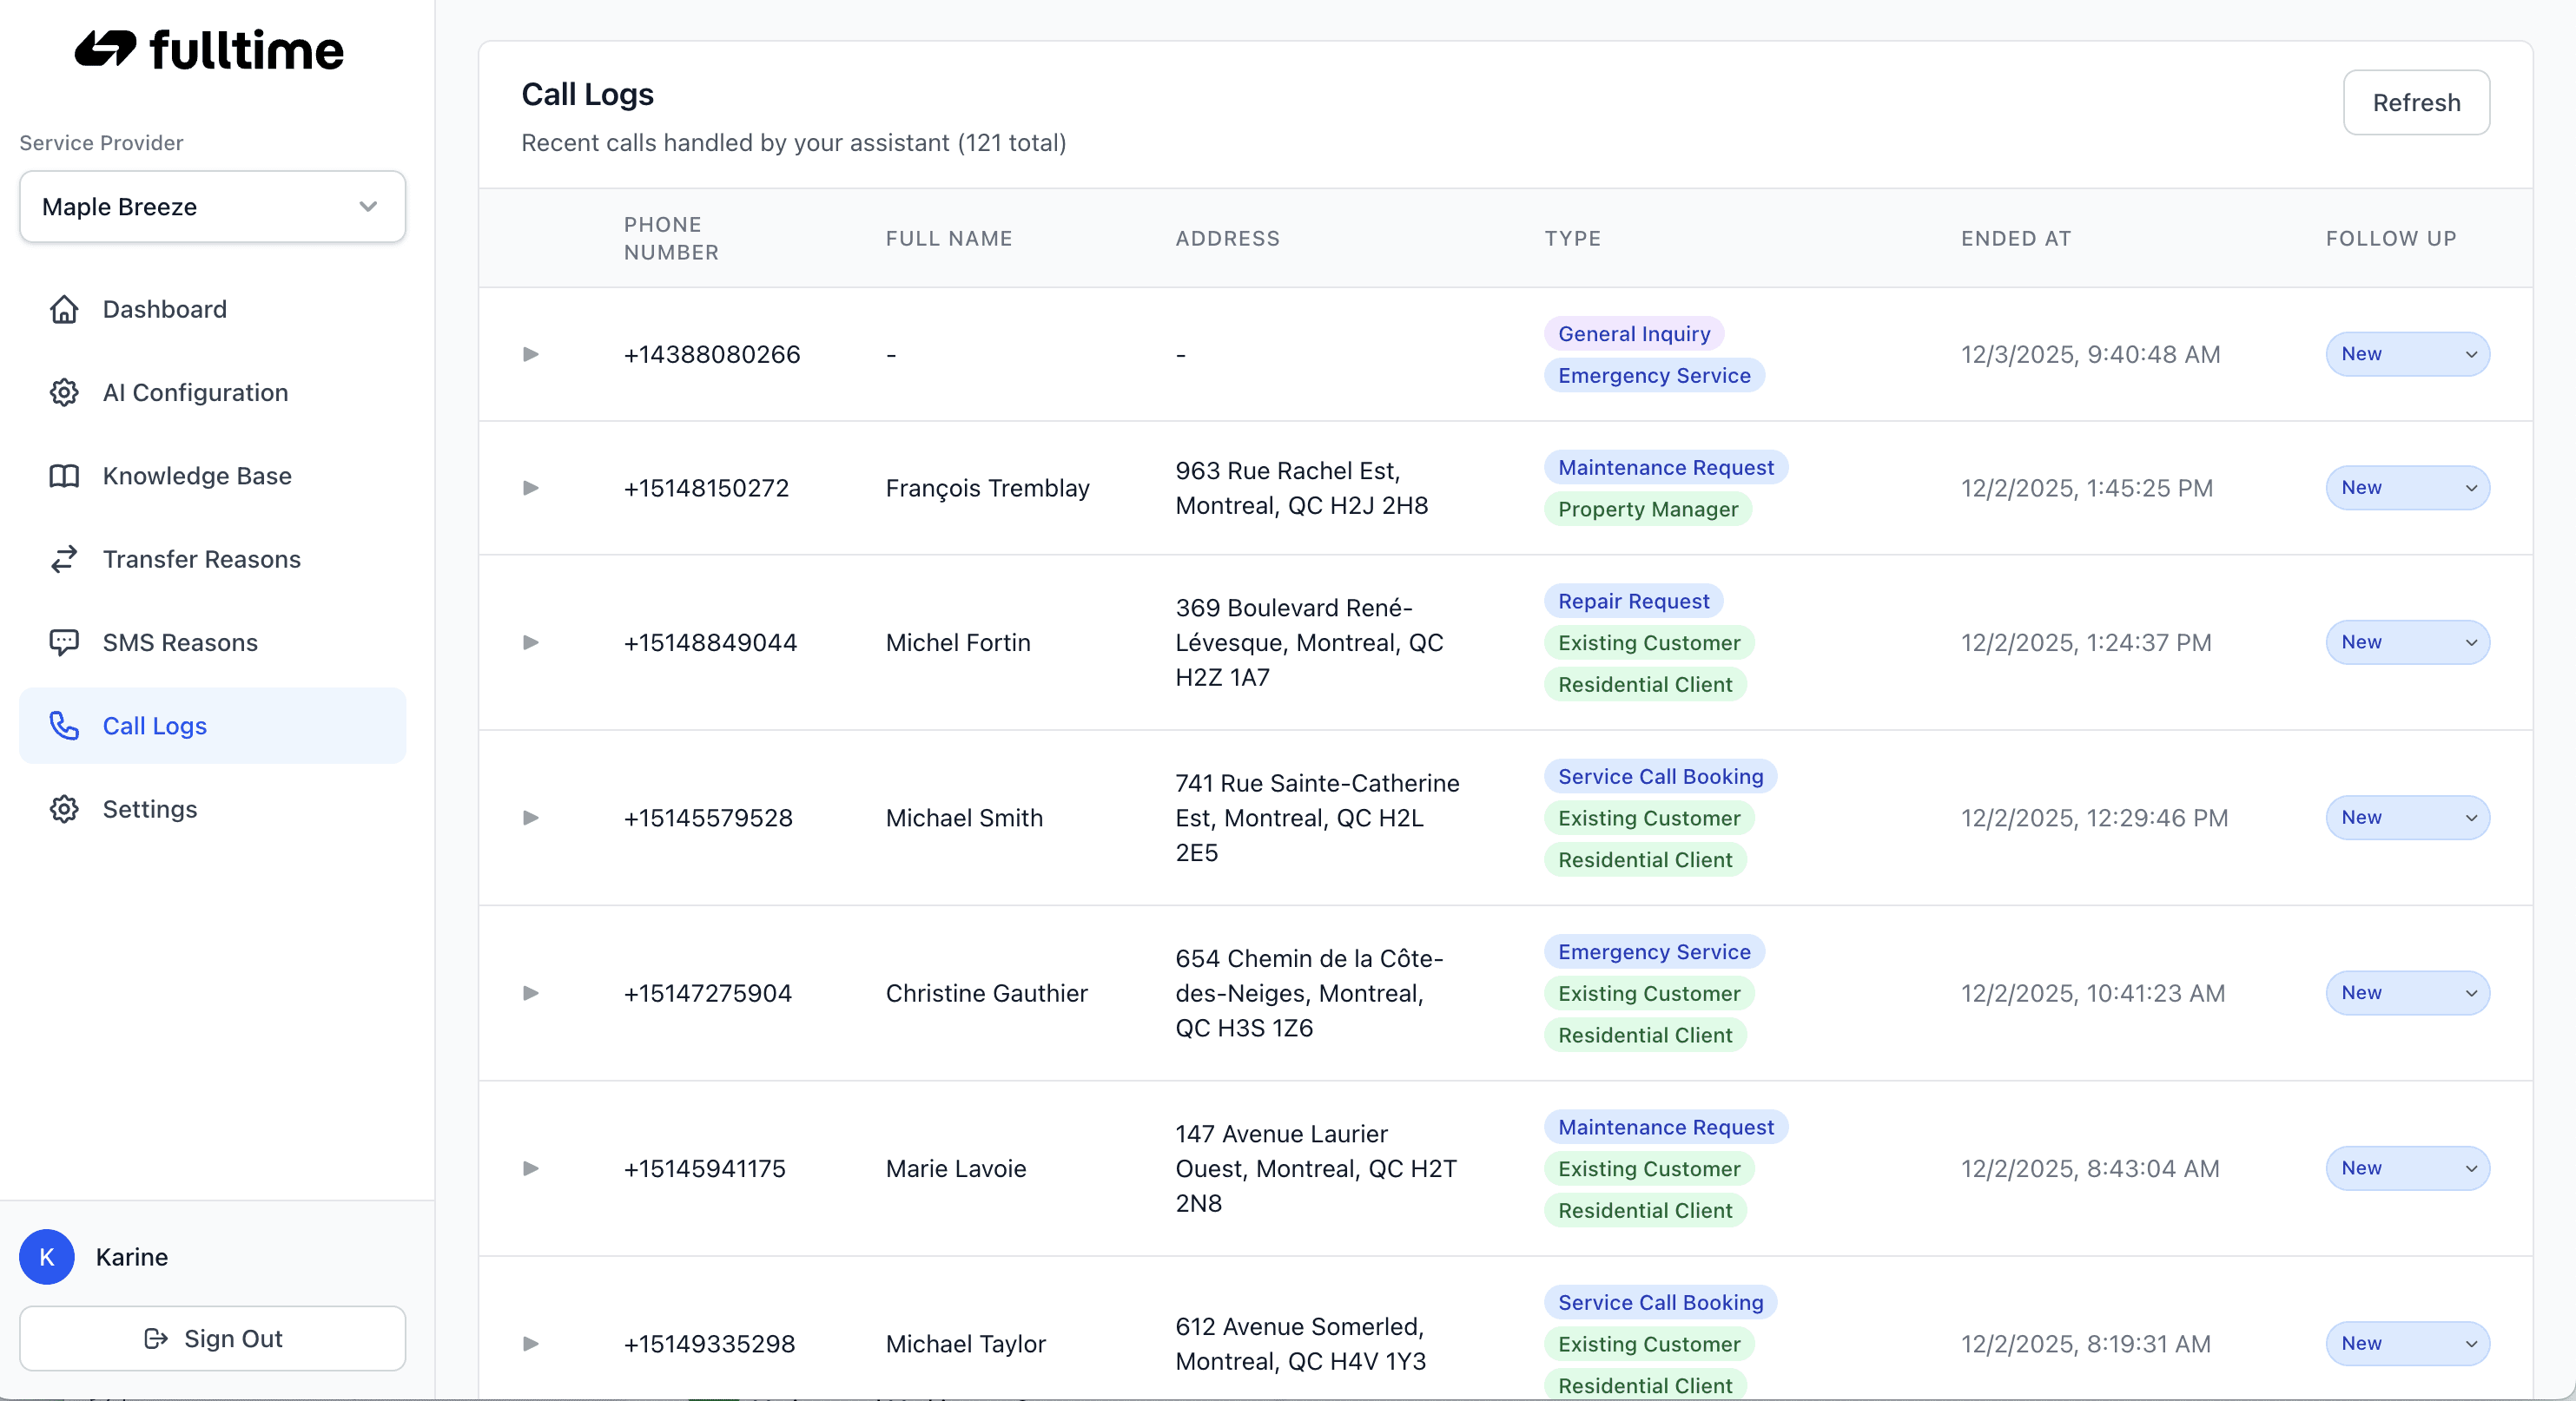Click the Call Logs phone icon

pyautogui.click(x=64, y=726)
